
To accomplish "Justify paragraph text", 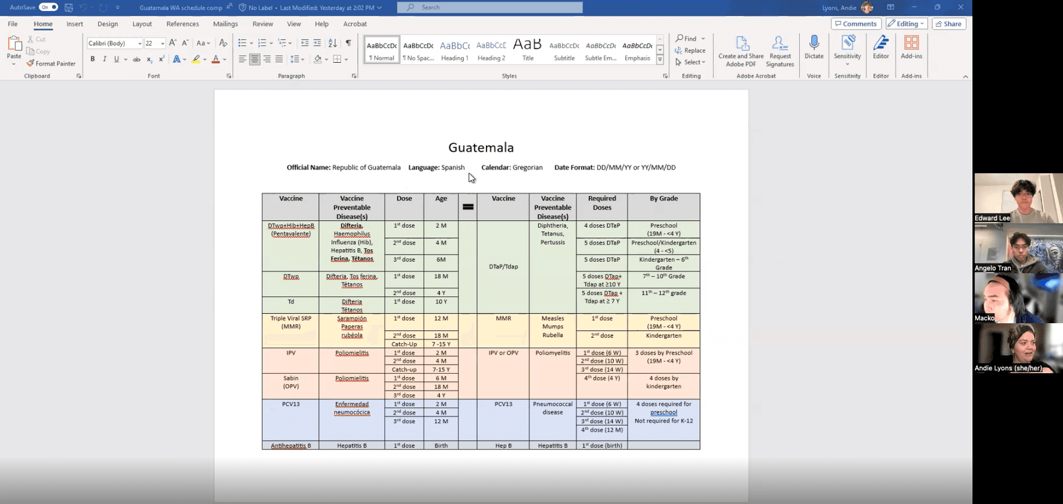I will 279,59.
